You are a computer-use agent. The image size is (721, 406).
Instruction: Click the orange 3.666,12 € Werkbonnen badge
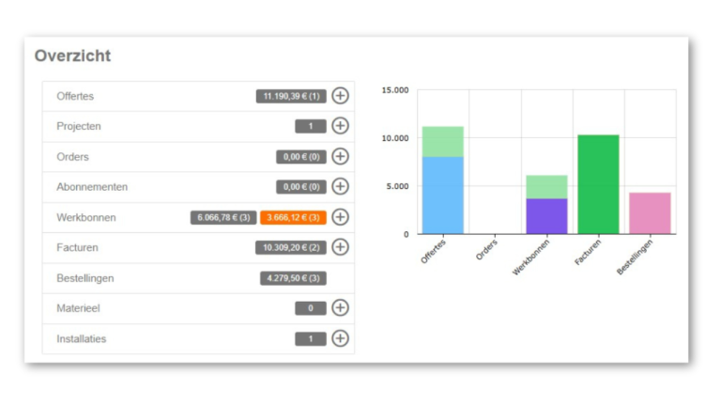click(x=293, y=217)
